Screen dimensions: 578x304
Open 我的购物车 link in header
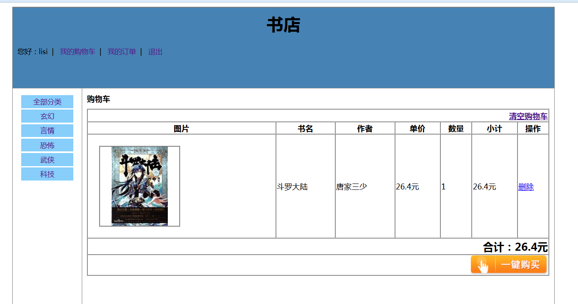point(77,52)
